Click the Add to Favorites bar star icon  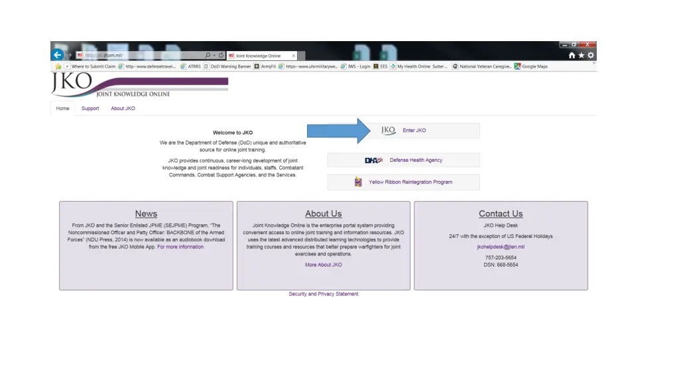[x=58, y=66]
